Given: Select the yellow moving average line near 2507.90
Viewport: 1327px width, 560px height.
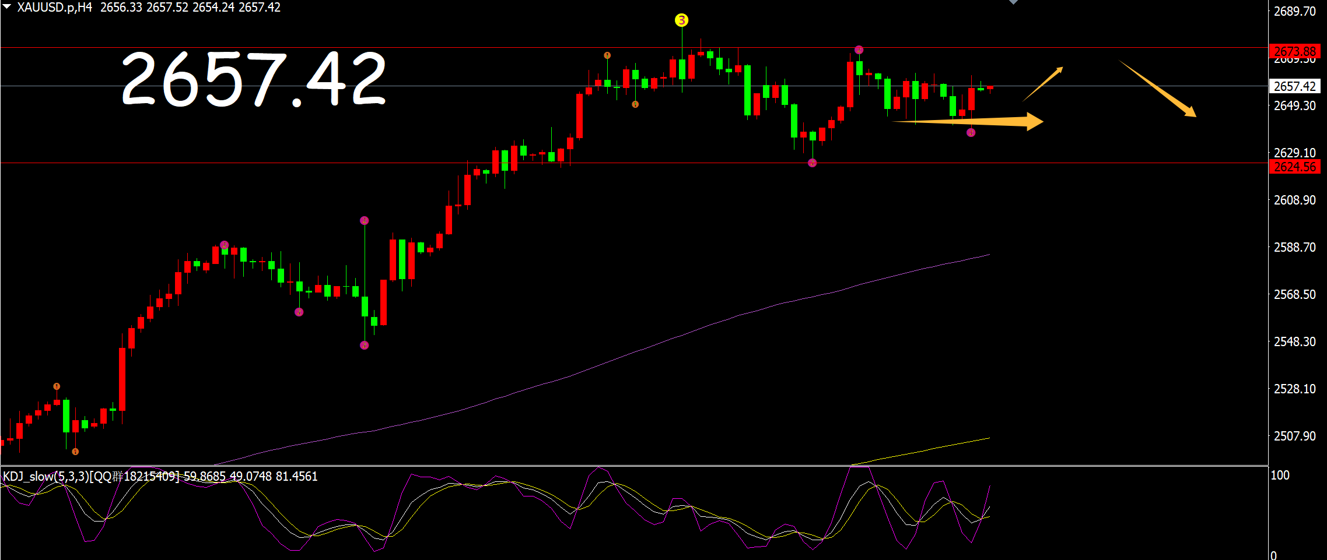Looking at the screenshot, I should [x=922, y=452].
